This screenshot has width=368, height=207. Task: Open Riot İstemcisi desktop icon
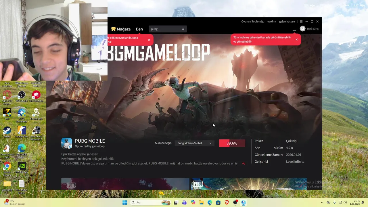[x=36, y=96]
